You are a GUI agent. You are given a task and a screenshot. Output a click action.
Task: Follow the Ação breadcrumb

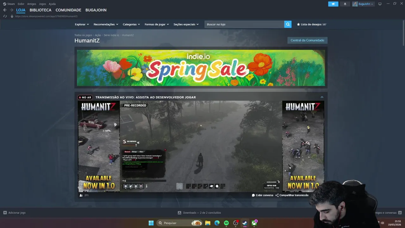(98, 35)
